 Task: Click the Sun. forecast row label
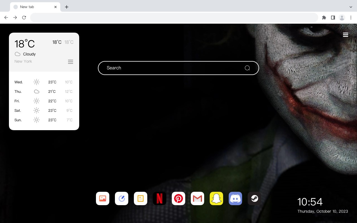pos(18,120)
